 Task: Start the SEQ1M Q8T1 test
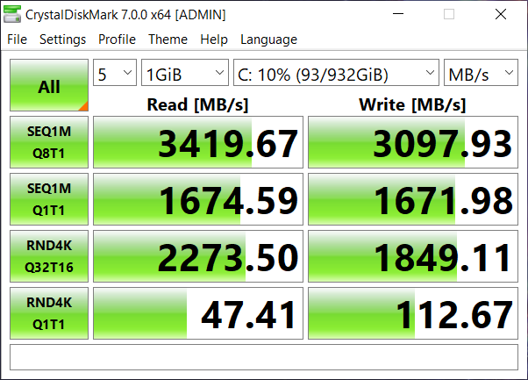point(49,142)
